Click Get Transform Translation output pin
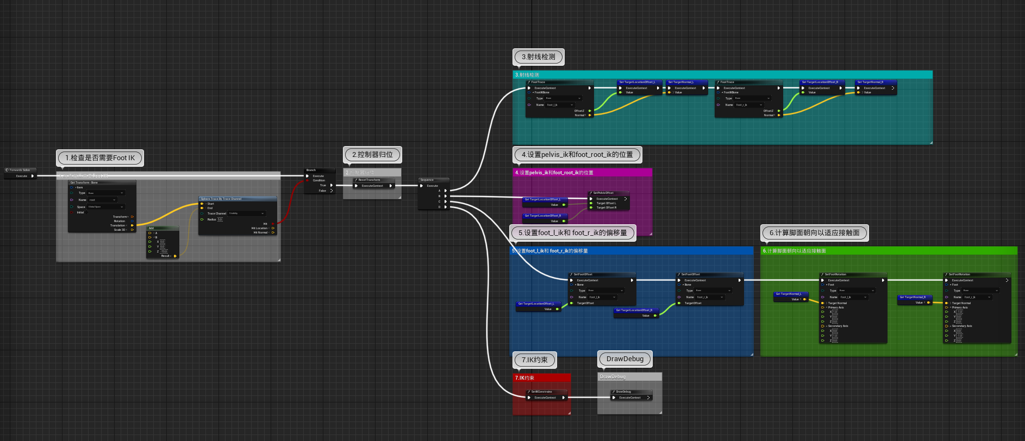 point(132,225)
